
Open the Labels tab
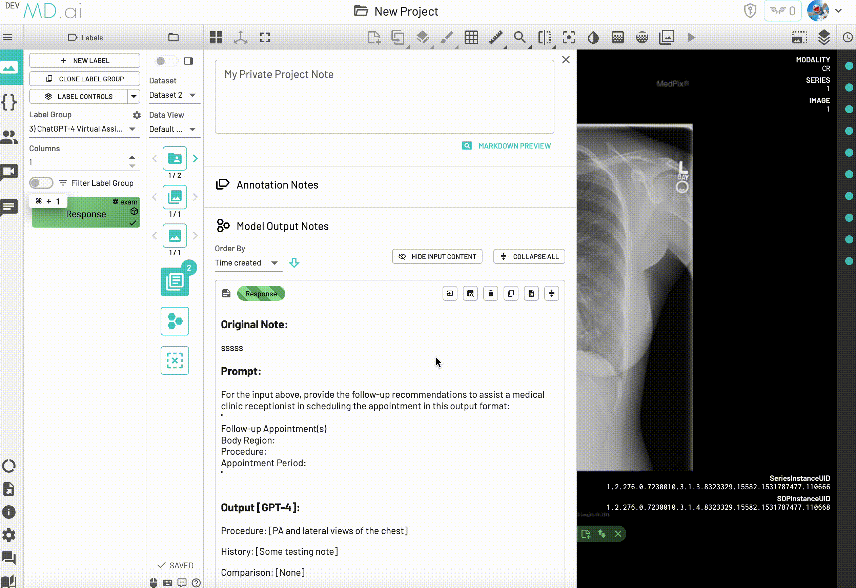tap(85, 38)
